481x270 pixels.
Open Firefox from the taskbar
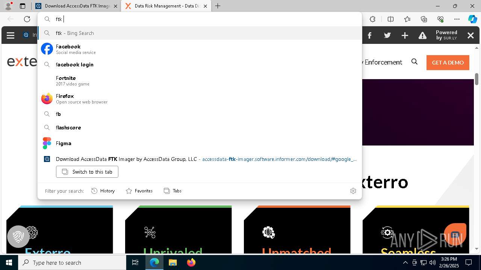(191, 262)
